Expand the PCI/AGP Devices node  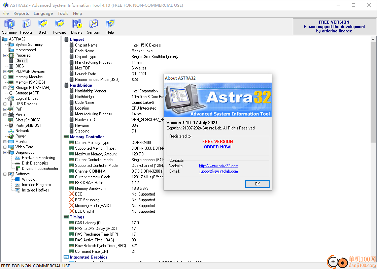point(5,71)
